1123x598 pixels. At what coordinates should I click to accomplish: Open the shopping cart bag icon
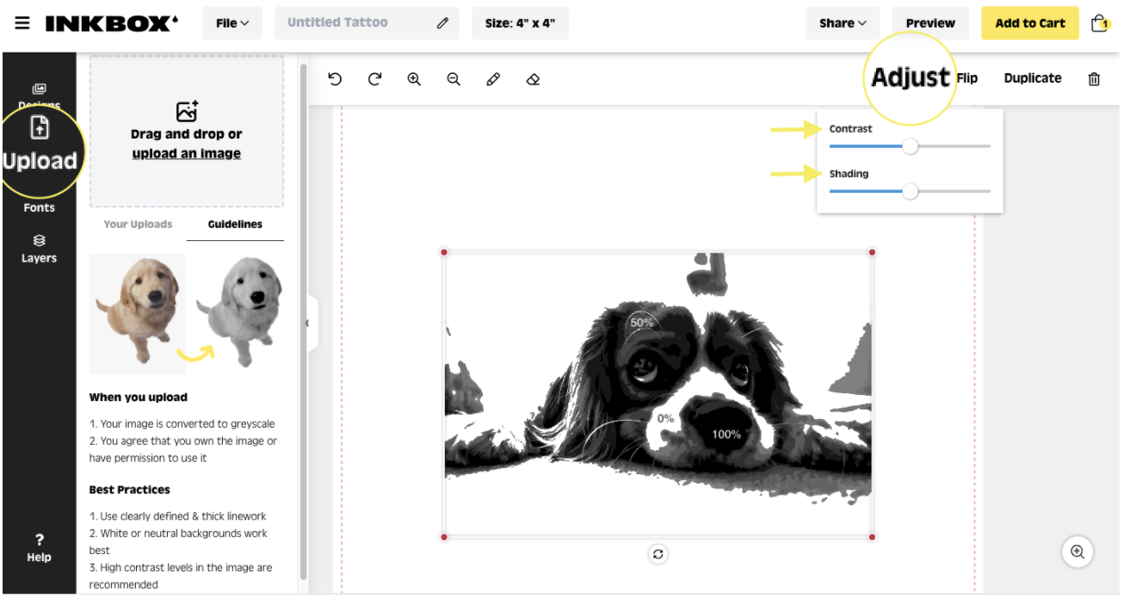tap(1099, 23)
